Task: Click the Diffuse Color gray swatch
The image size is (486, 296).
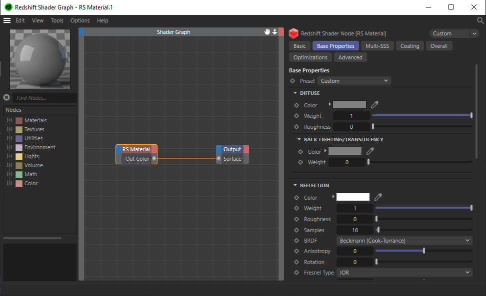Action: 349,104
